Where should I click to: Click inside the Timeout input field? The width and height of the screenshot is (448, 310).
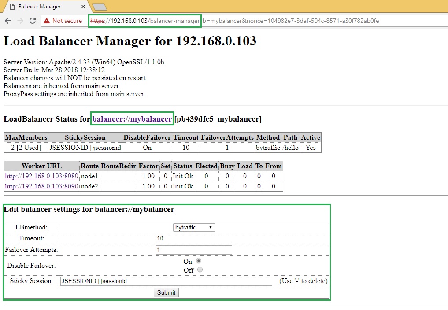pos(194,238)
